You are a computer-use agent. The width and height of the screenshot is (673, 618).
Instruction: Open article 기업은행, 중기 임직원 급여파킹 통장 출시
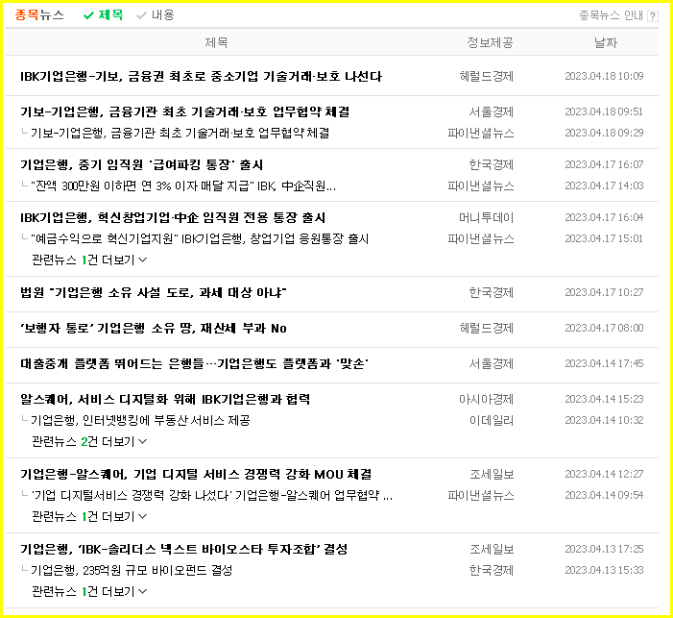(x=142, y=164)
